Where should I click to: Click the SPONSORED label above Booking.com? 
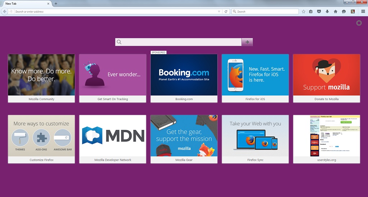[158, 52]
